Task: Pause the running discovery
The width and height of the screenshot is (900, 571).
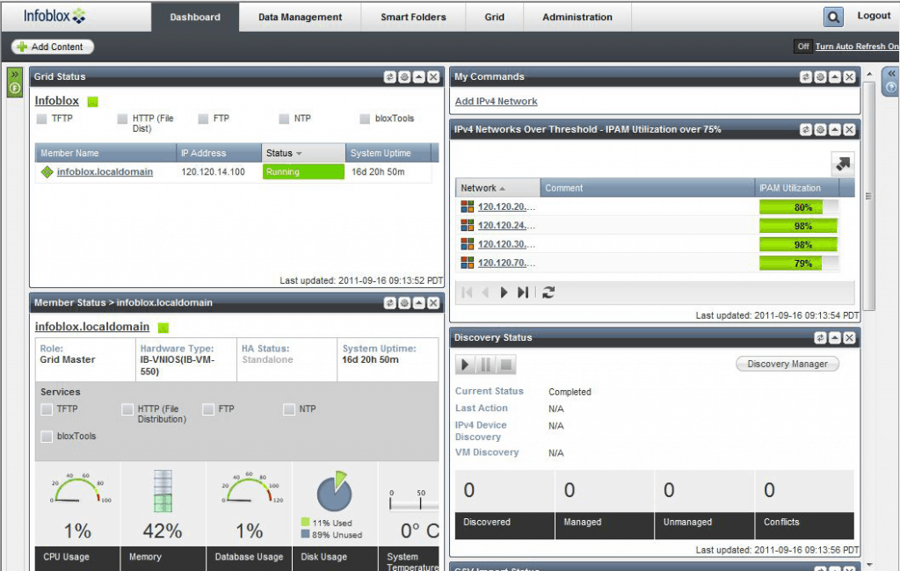Action: click(487, 365)
